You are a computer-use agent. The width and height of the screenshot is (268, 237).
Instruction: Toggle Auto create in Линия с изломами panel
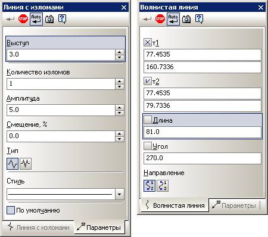(36, 19)
